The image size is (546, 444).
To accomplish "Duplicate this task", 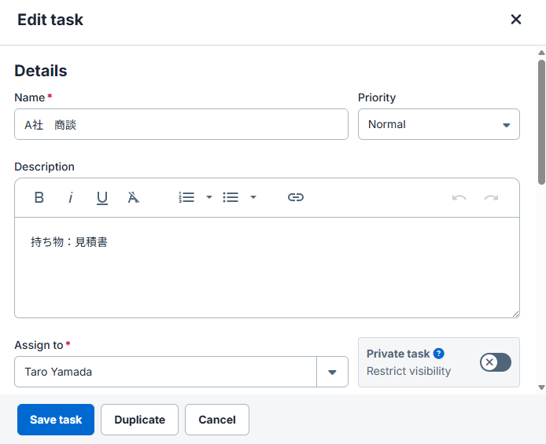I will coord(140,420).
